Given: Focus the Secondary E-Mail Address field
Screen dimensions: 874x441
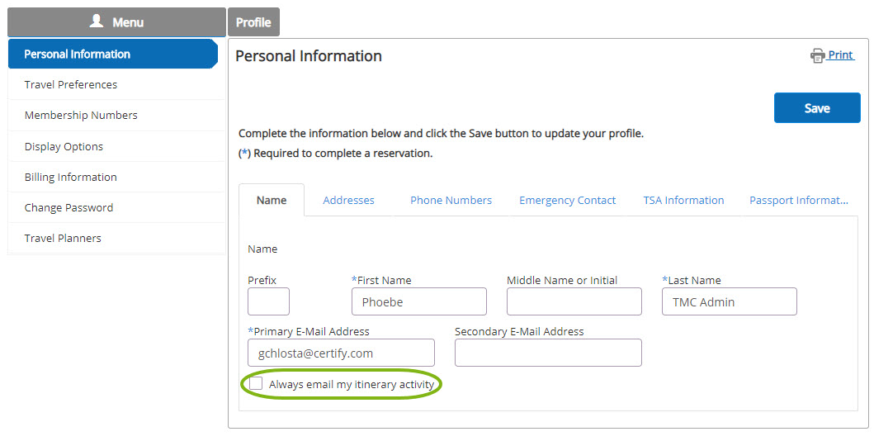Looking at the screenshot, I should tap(548, 353).
